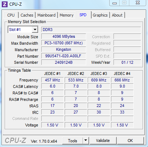
Task: Click tRAS value 24
Action: click(x=122, y=106)
